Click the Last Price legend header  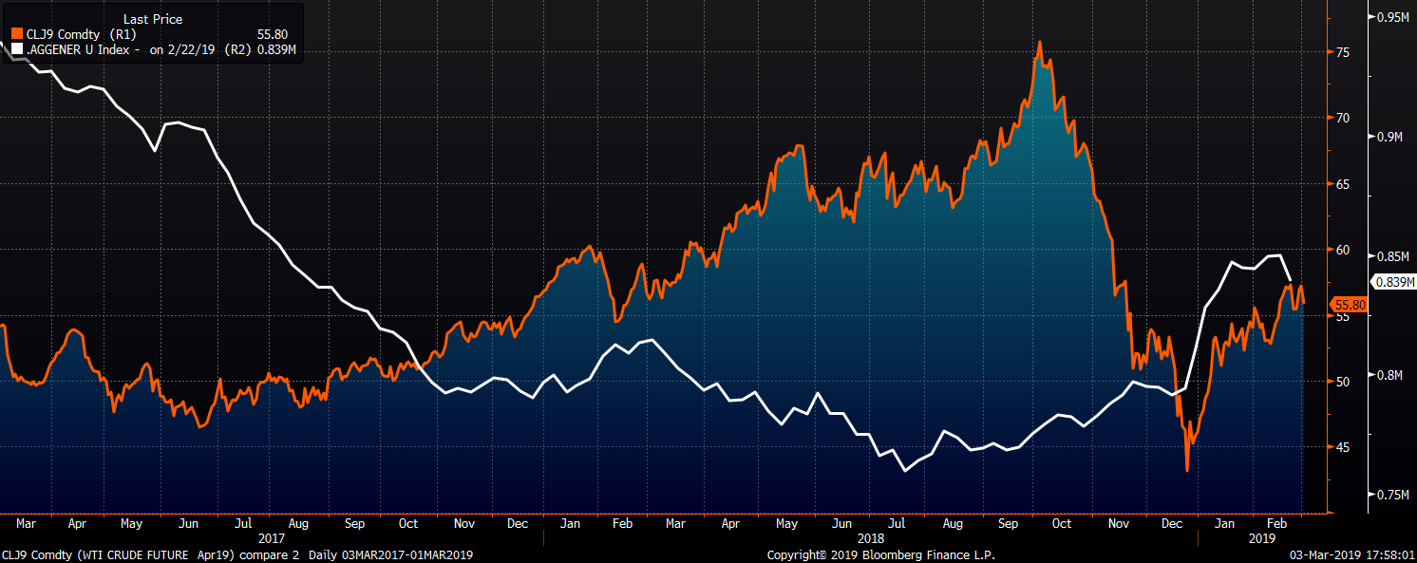pyautogui.click(x=153, y=19)
